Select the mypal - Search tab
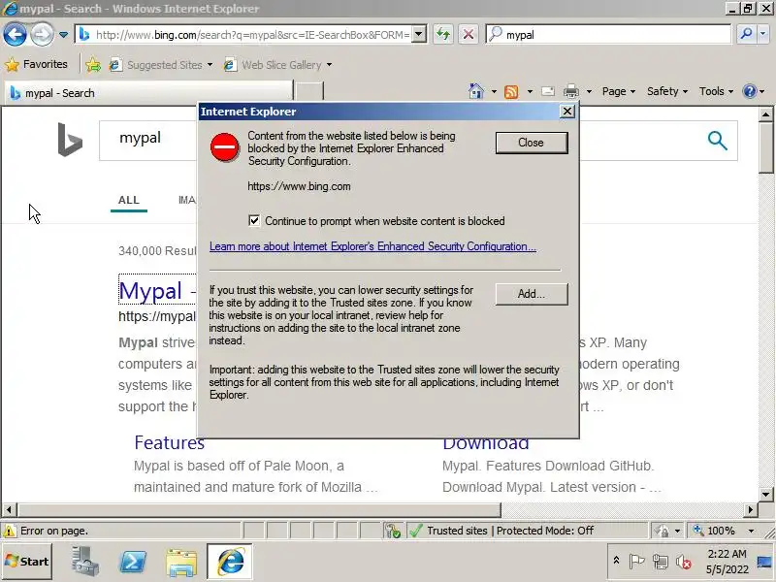Viewport: 776px width, 582px height. pos(148,92)
